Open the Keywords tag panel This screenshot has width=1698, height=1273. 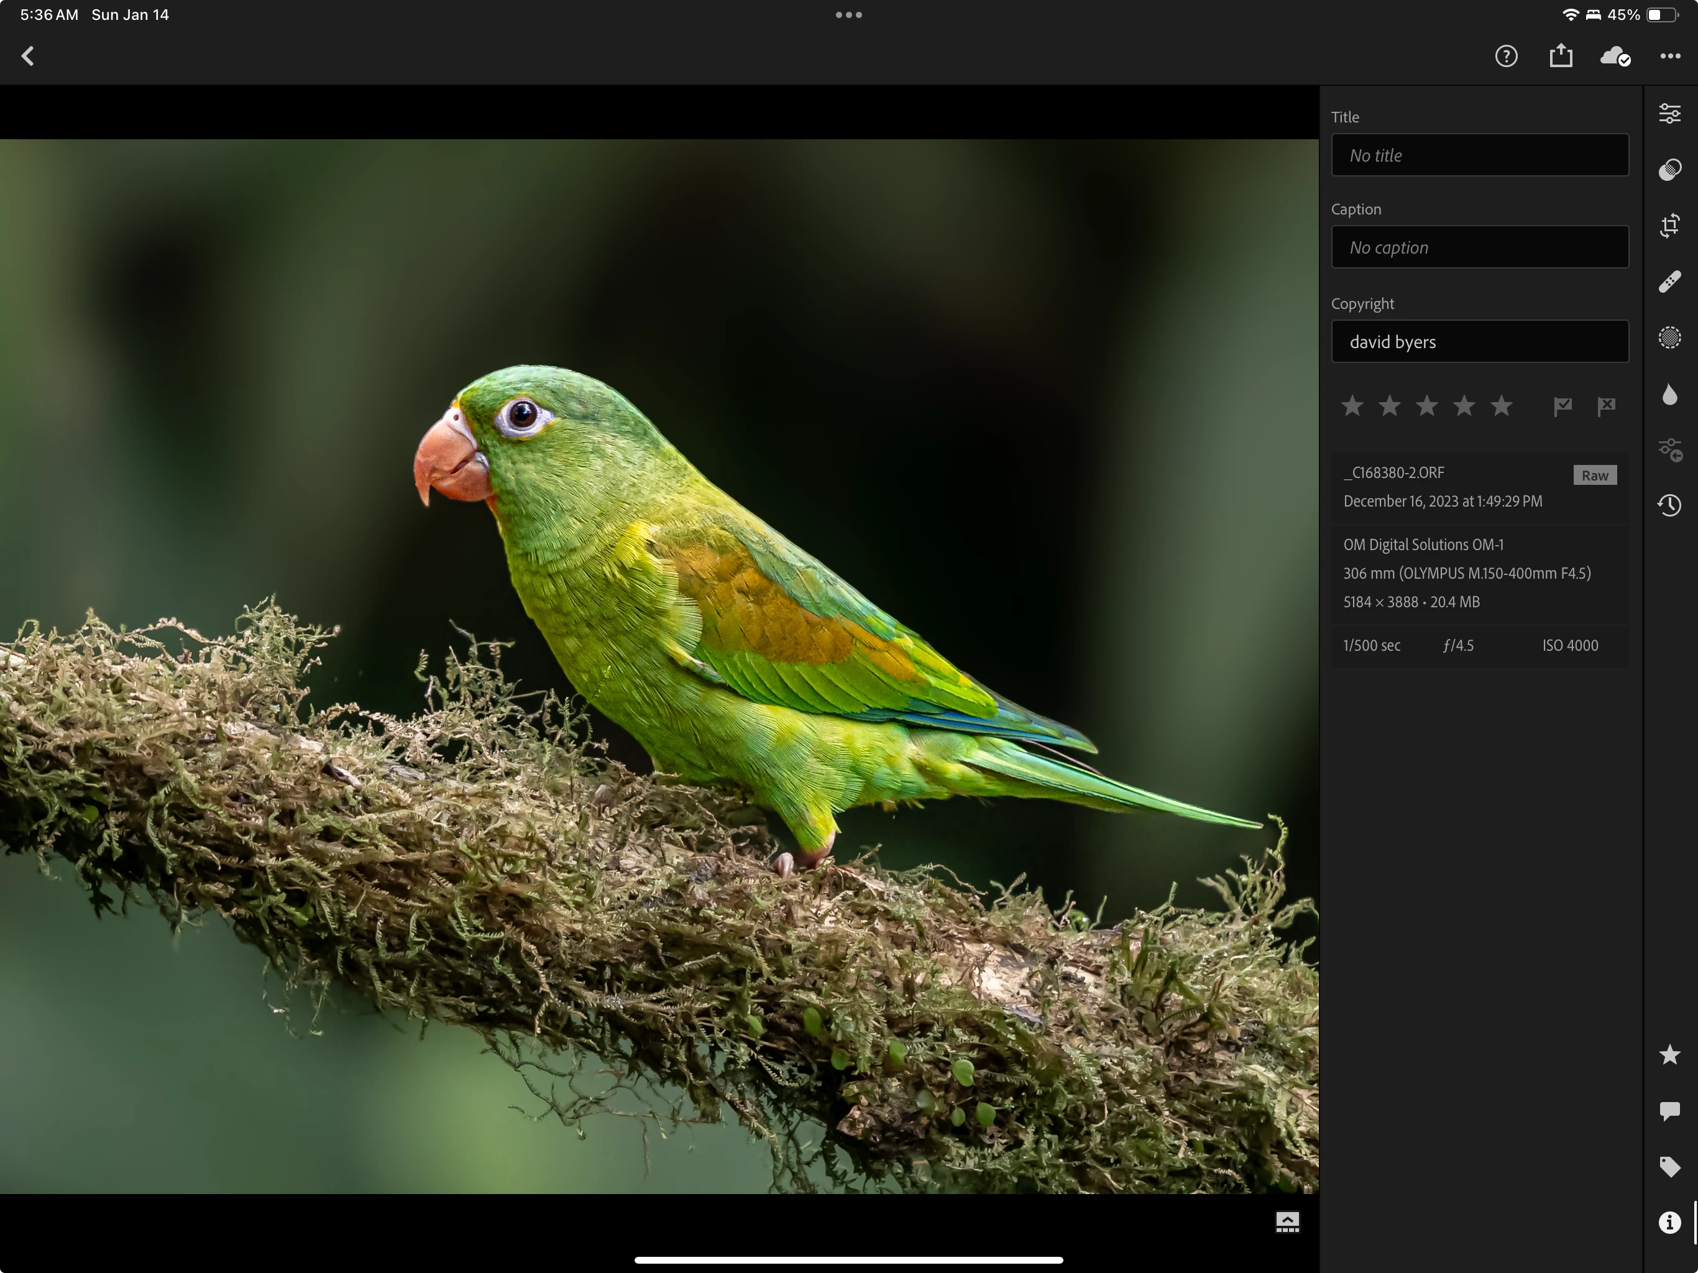[x=1669, y=1167]
